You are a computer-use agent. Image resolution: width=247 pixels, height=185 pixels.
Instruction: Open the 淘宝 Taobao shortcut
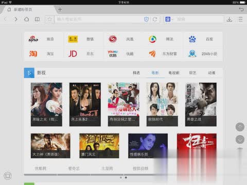(x=44, y=54)
